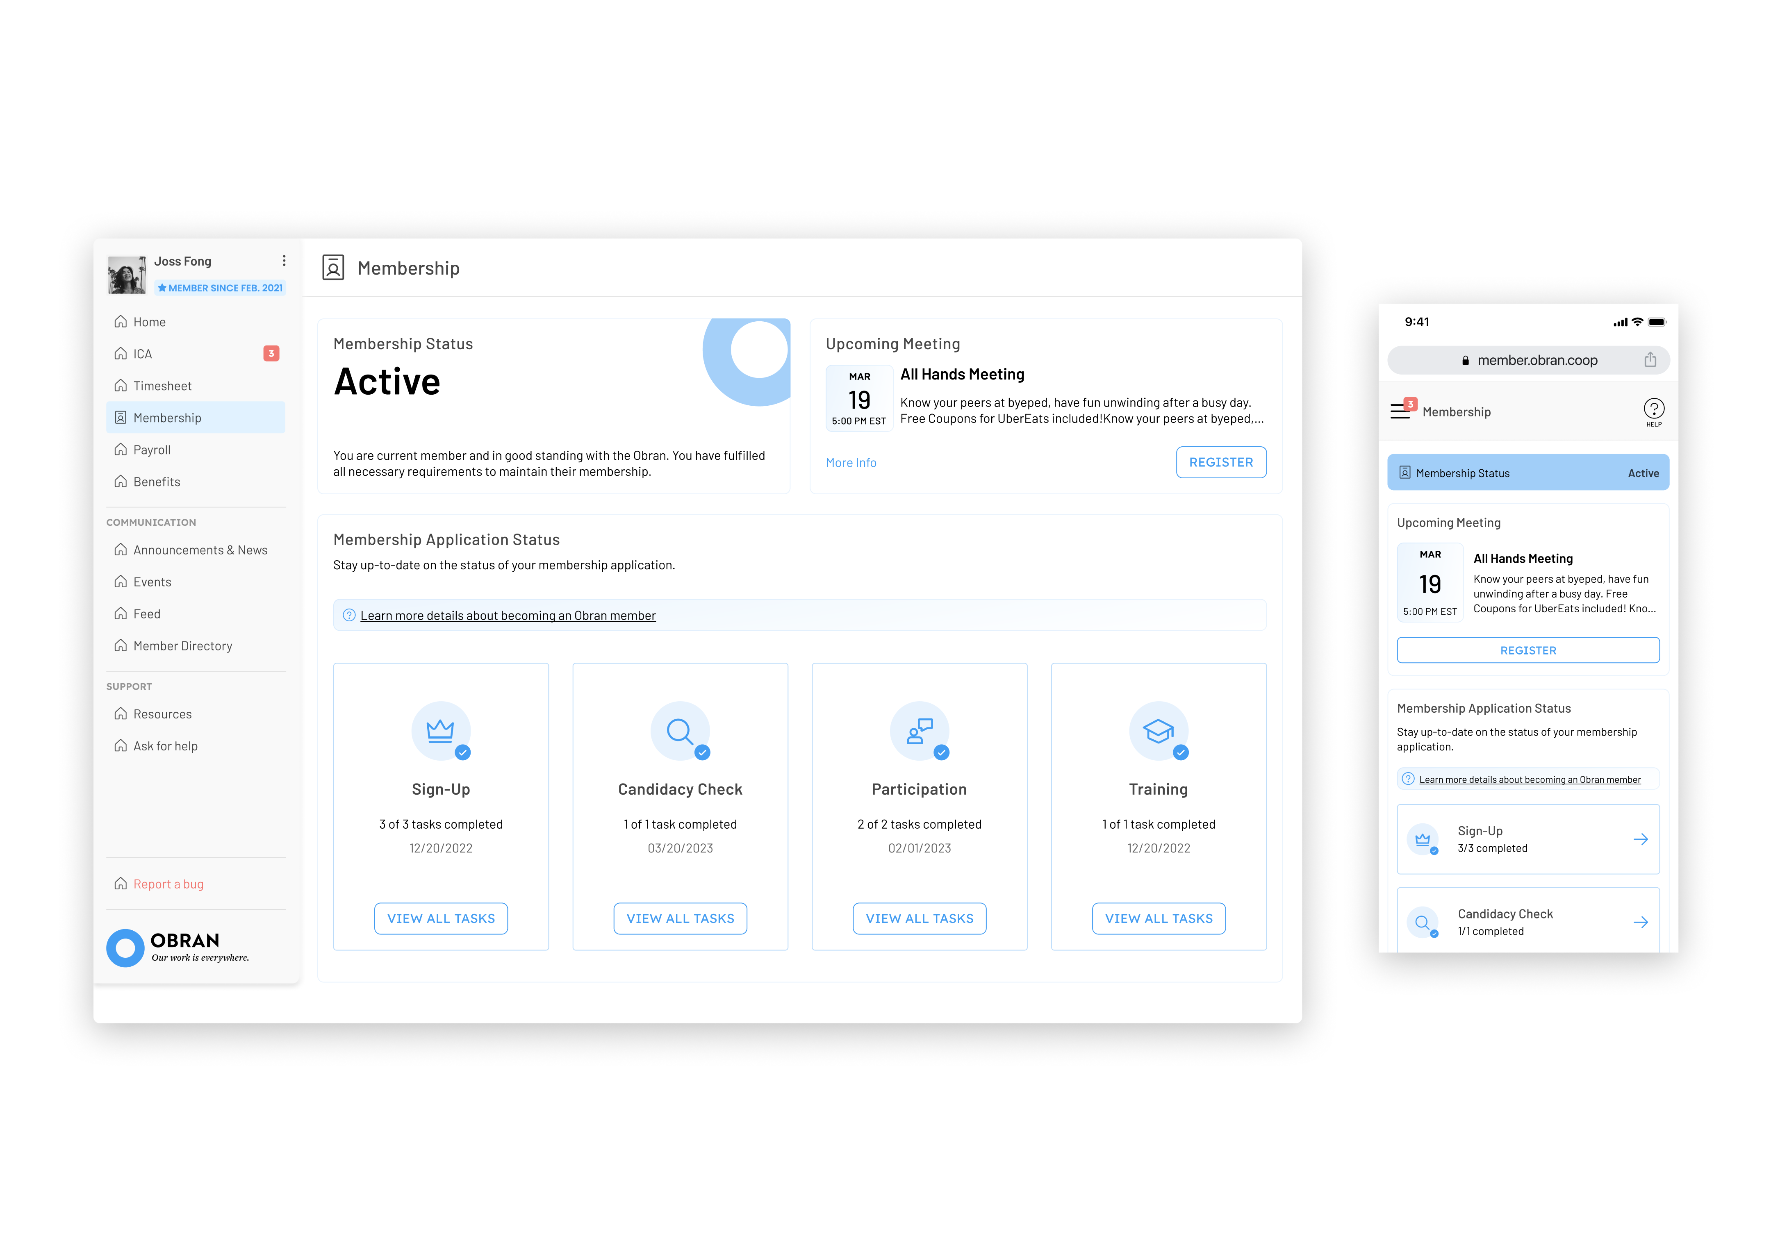Screen dimensions: 1771x1259
Task: Open Learn more details about becoming member link
Action: [508, 616]
